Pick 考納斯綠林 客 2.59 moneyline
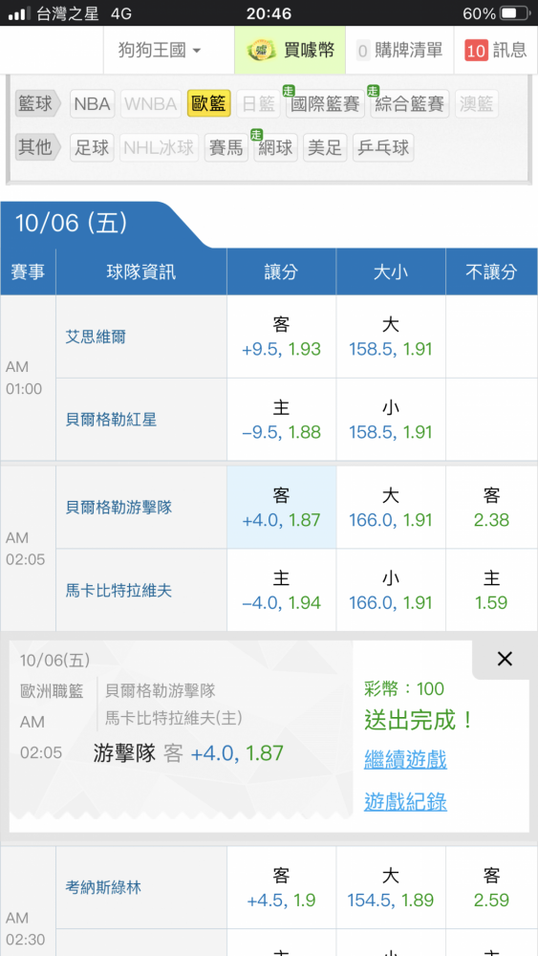The width and height of the screenshot is (538, 956). coord(492,887)
